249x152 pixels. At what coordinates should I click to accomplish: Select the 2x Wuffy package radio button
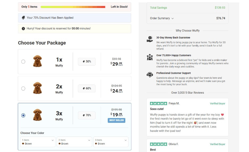[23, 88]
